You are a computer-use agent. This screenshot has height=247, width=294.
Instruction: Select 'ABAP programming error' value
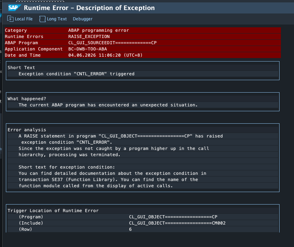[99, 30]
